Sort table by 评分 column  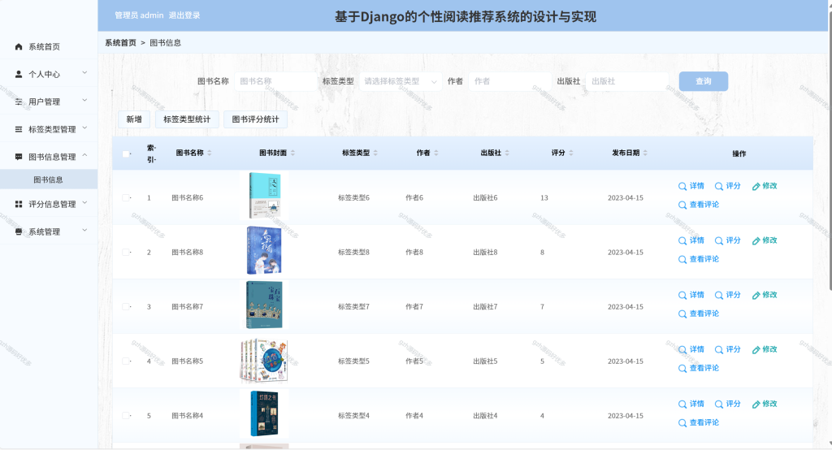(x=571, y=153)
